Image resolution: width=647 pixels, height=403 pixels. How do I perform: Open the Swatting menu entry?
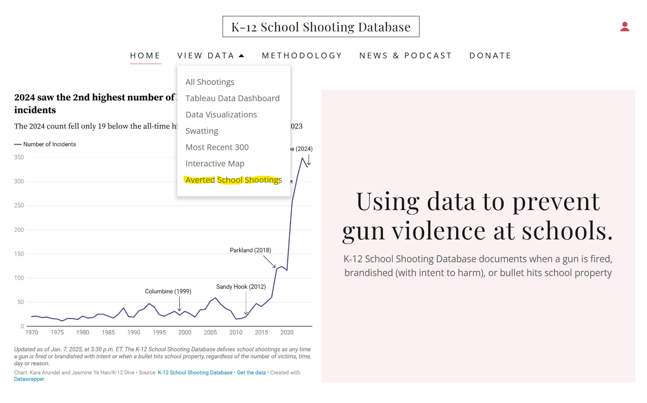click(x=202, y=131)
